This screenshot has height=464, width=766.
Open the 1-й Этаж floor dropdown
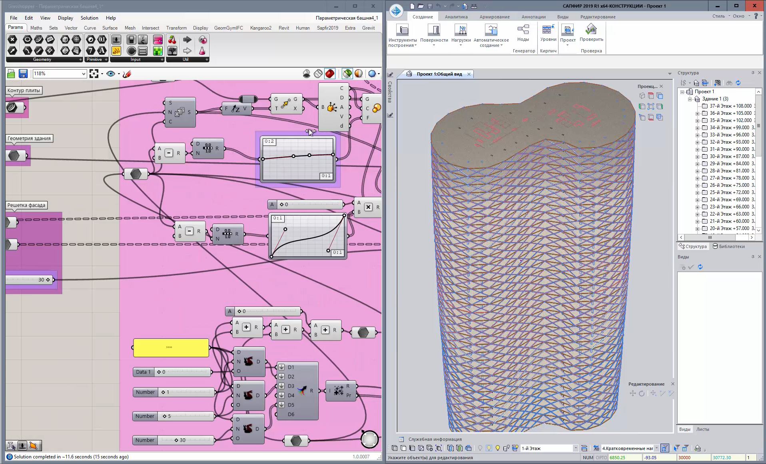coord(576,448)
